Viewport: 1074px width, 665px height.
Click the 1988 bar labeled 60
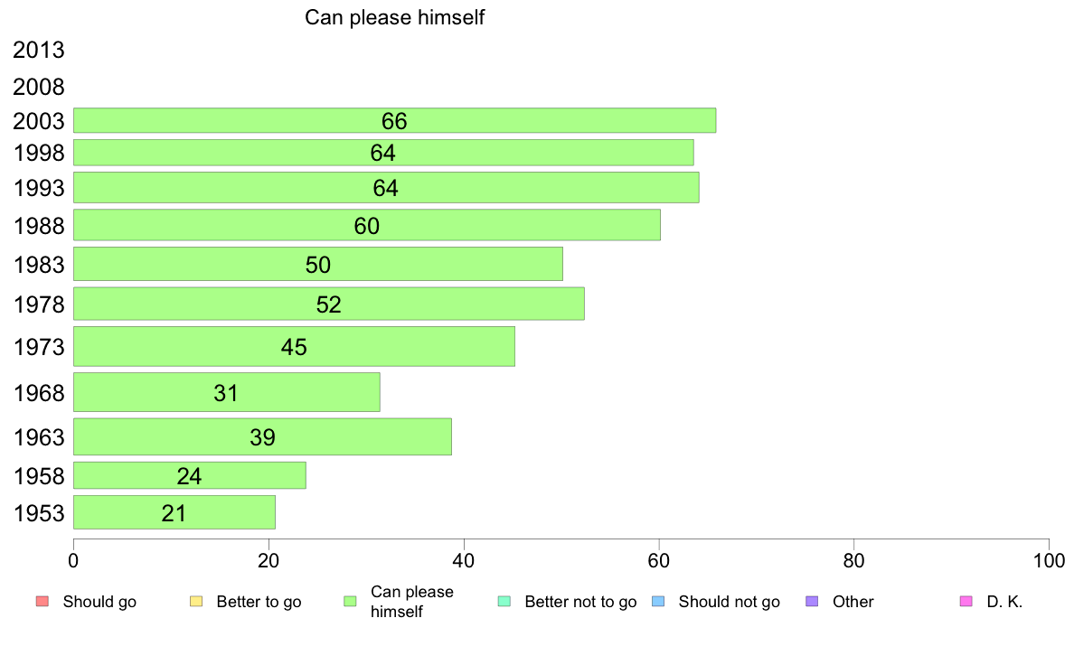point(366,225)
